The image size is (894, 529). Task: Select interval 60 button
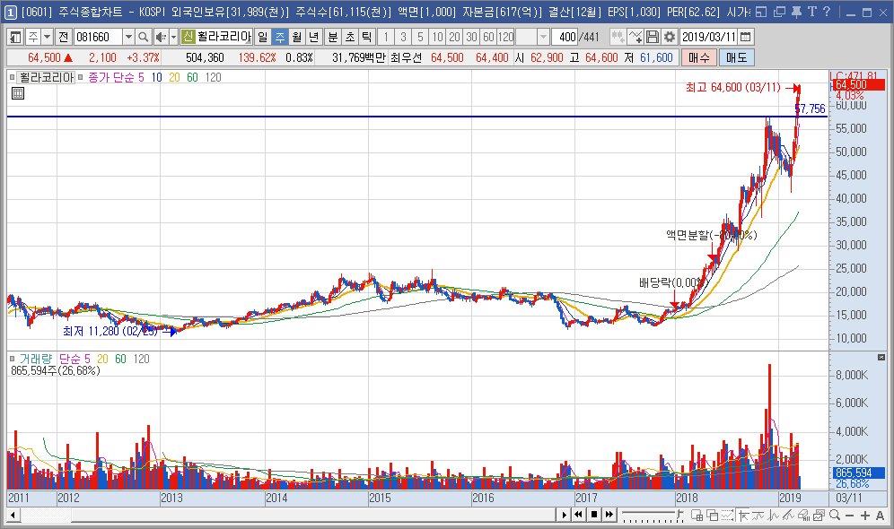[488, 37]
